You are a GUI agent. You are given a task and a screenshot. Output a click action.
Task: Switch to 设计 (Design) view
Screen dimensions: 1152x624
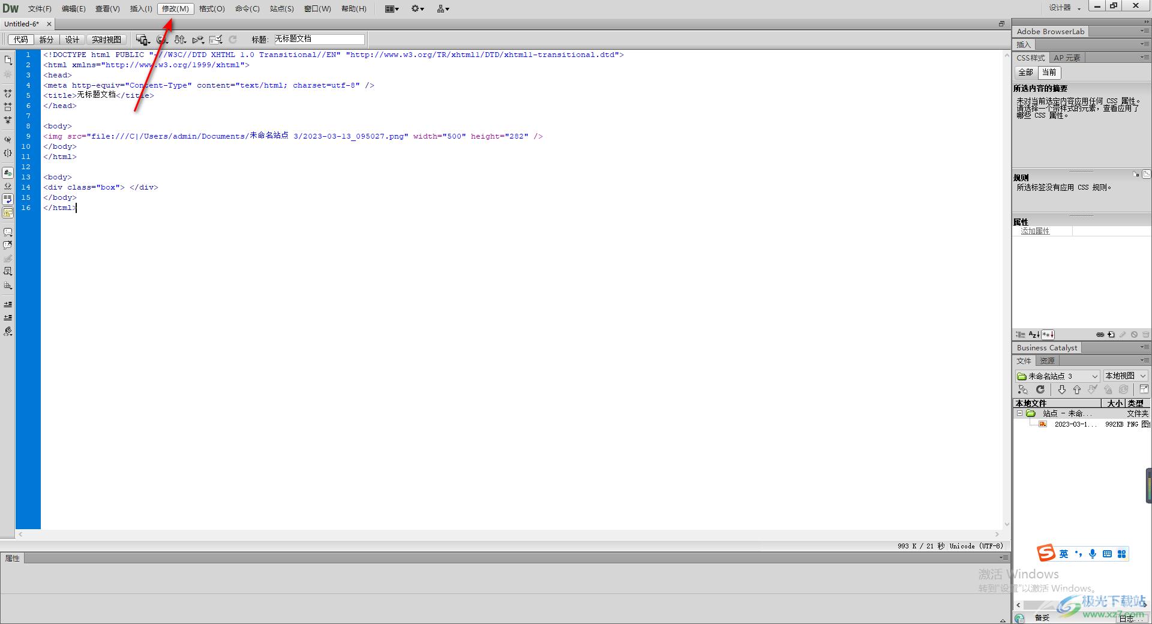(72, 40)
